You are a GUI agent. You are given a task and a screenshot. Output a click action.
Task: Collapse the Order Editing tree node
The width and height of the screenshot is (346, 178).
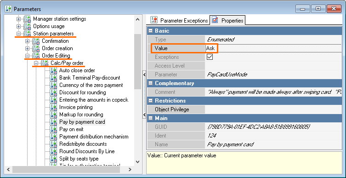(x=27, y=56)
